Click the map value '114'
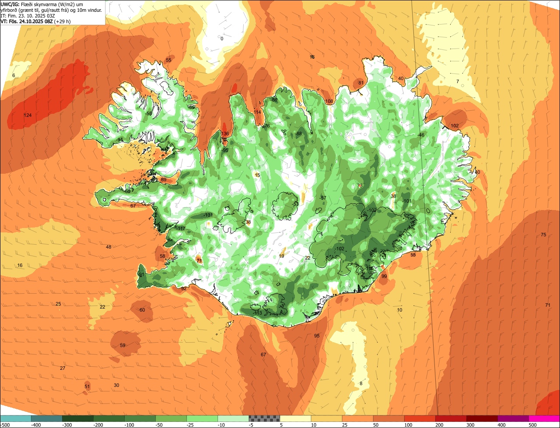 (257, 112)
